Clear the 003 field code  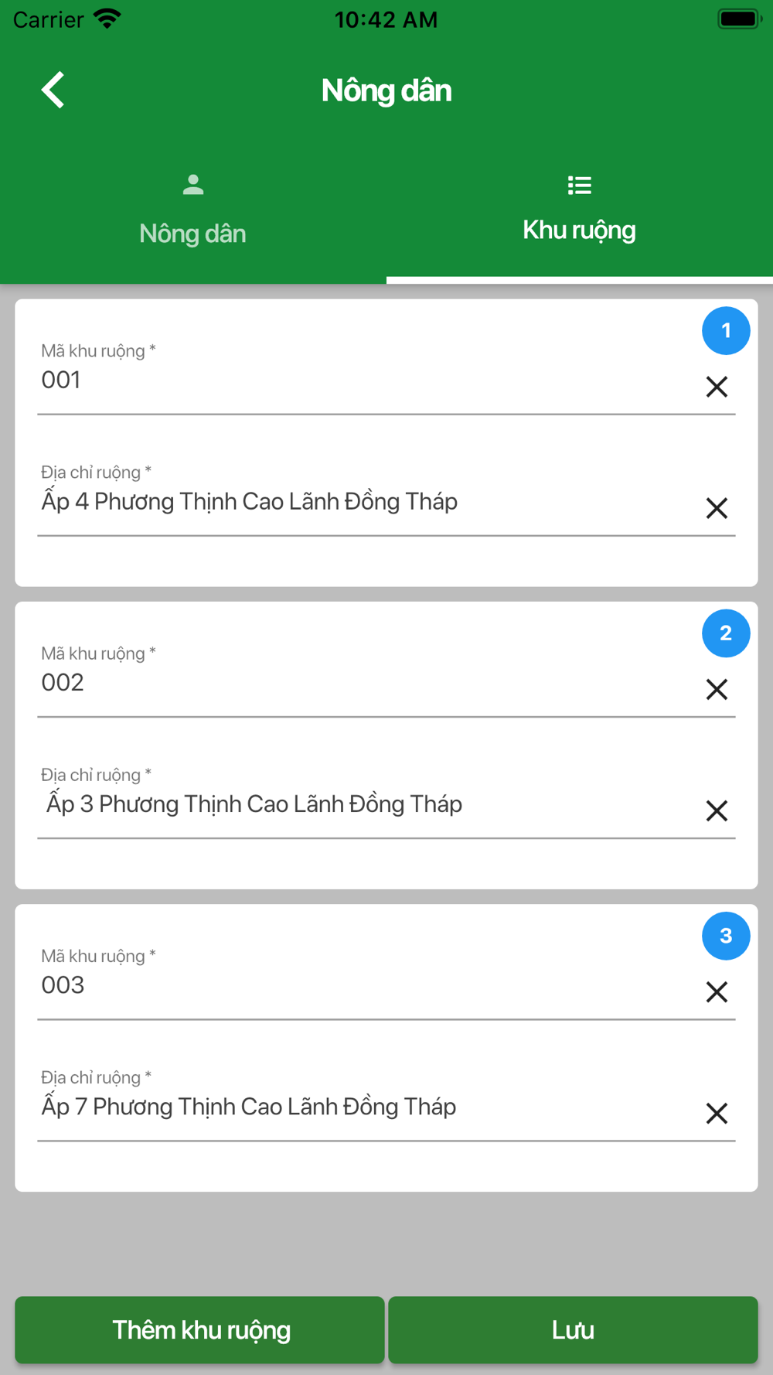pyautogui.click(x=717, y=991)
